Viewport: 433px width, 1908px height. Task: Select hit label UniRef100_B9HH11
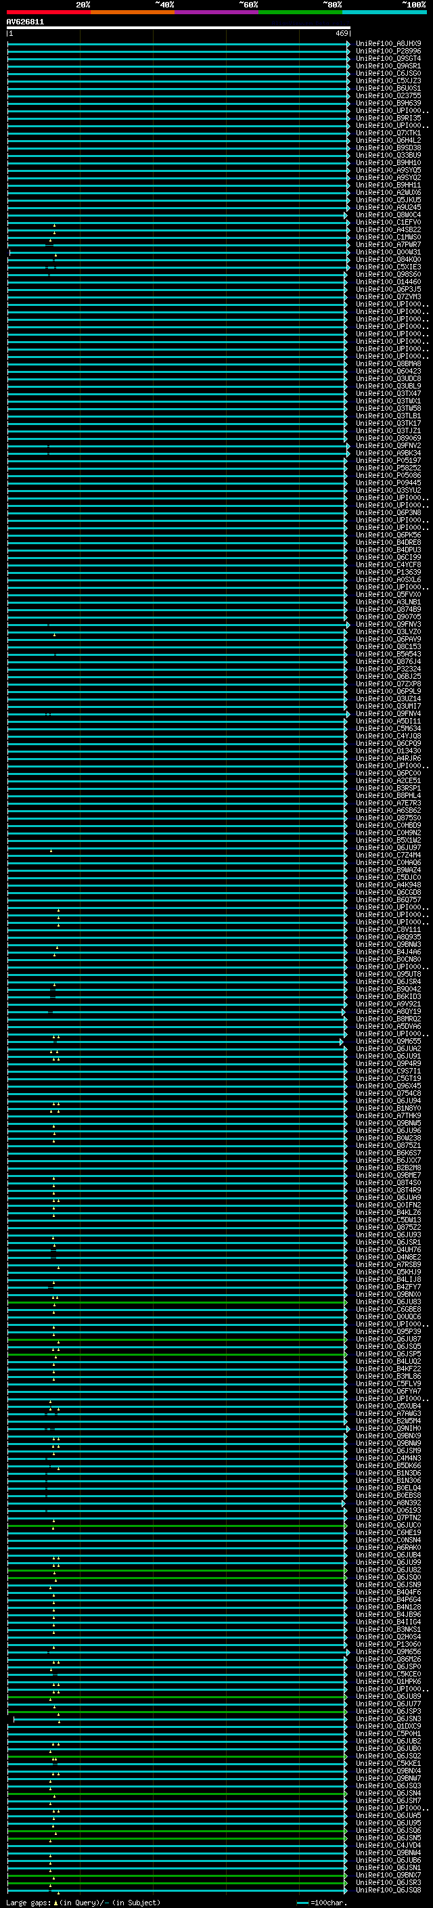click(x=388, y=185)
